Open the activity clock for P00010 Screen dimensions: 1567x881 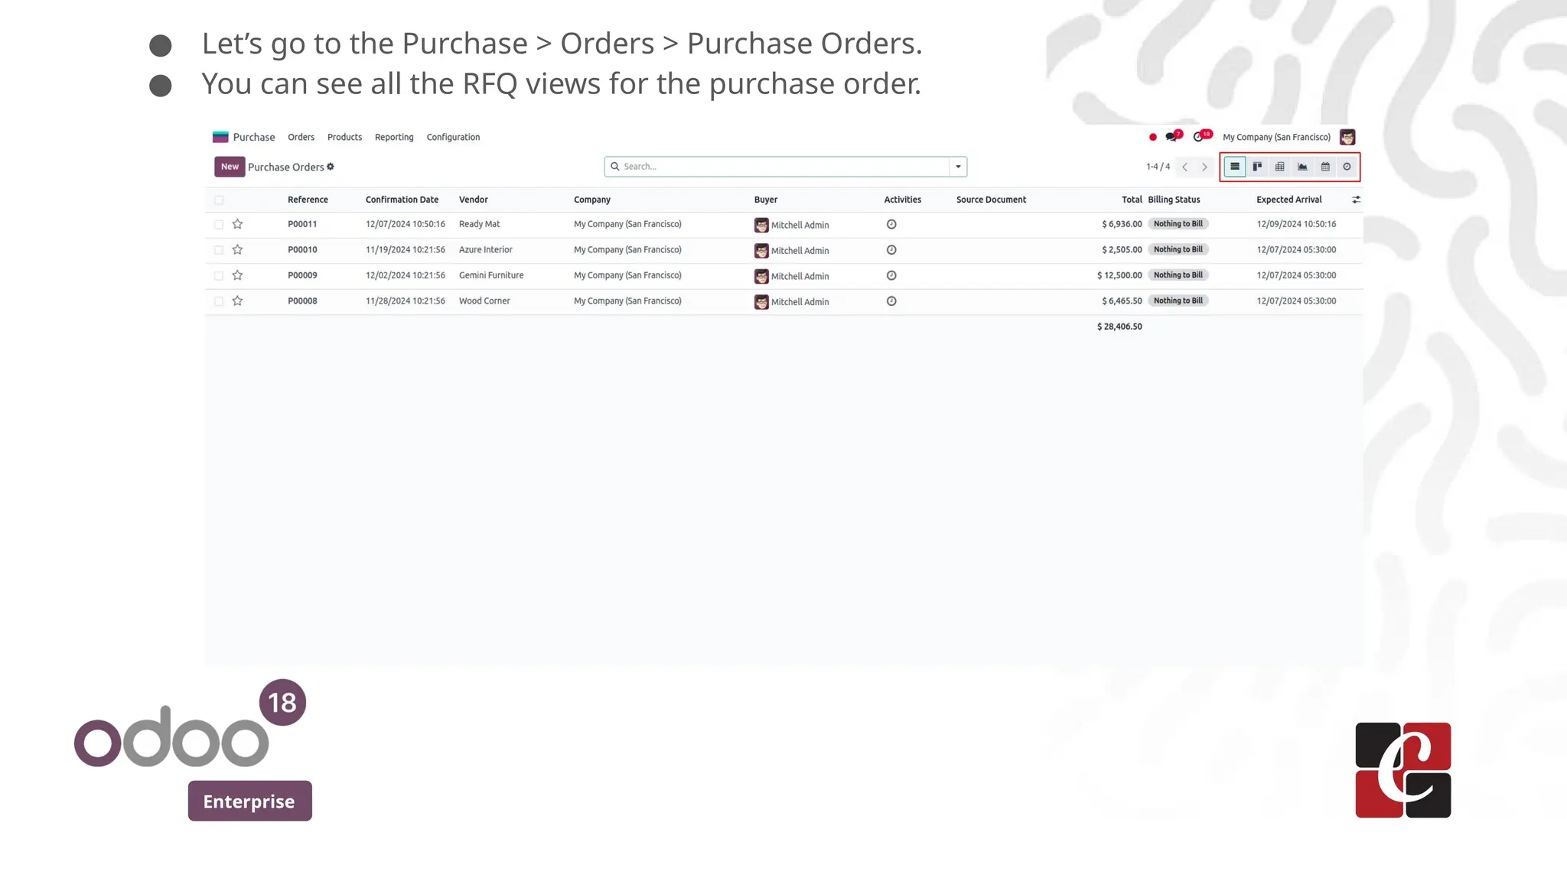(x=891, y=250)
